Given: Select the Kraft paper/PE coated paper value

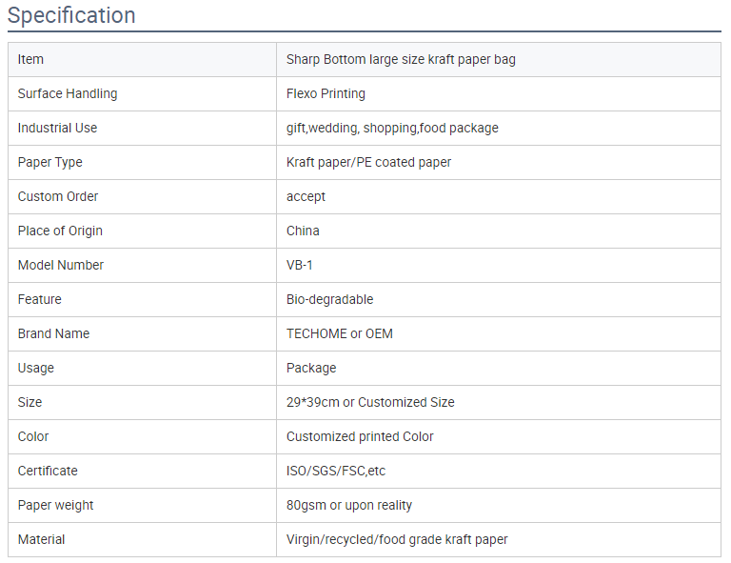Looking at the screenshot, I should [x=368, y=162].
